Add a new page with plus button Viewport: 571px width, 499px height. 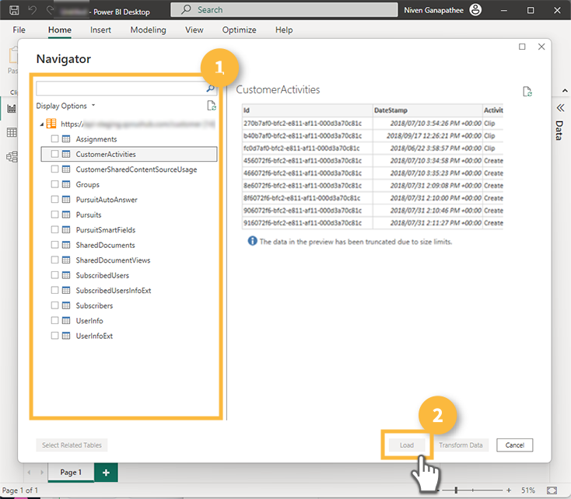tap(106, 473)
